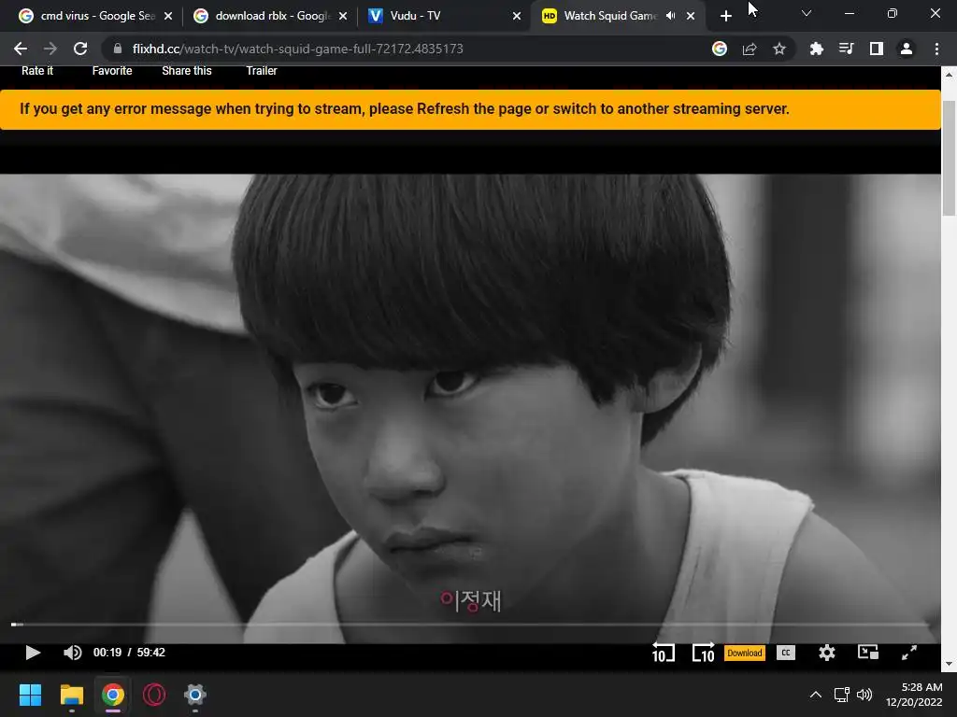This screenshot has height=717, width=957.
Task: Open system volume tray icon
Action: point(864,695)
